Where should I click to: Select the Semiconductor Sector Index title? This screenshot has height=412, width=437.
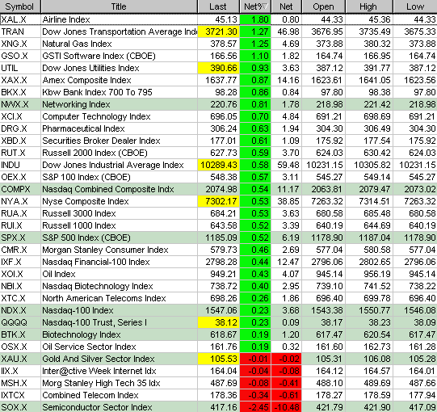pos(97,407)
